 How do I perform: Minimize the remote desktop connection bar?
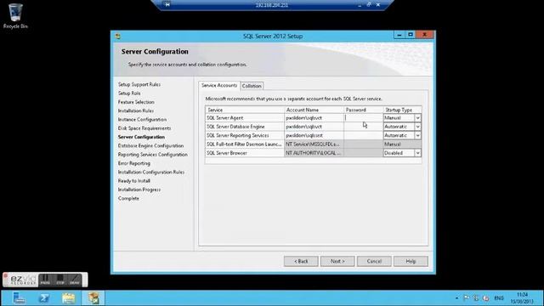pyautogui.click(x=360, y=5)
